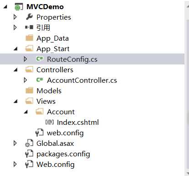Click the Models folder icon
Image resolution: width=189 pixels, height=176 pixels.
(x=29, y=91)
